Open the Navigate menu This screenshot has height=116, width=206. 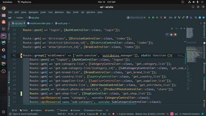pos(33,12)
